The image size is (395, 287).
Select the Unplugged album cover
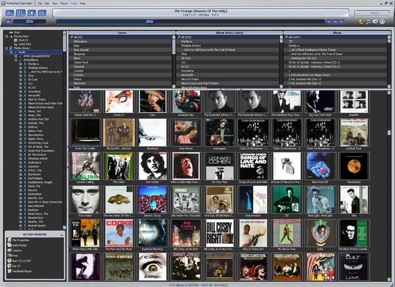coord(219,133)
